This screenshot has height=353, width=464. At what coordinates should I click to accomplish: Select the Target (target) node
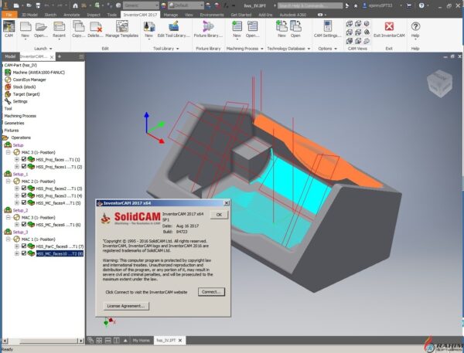(26, 94)
